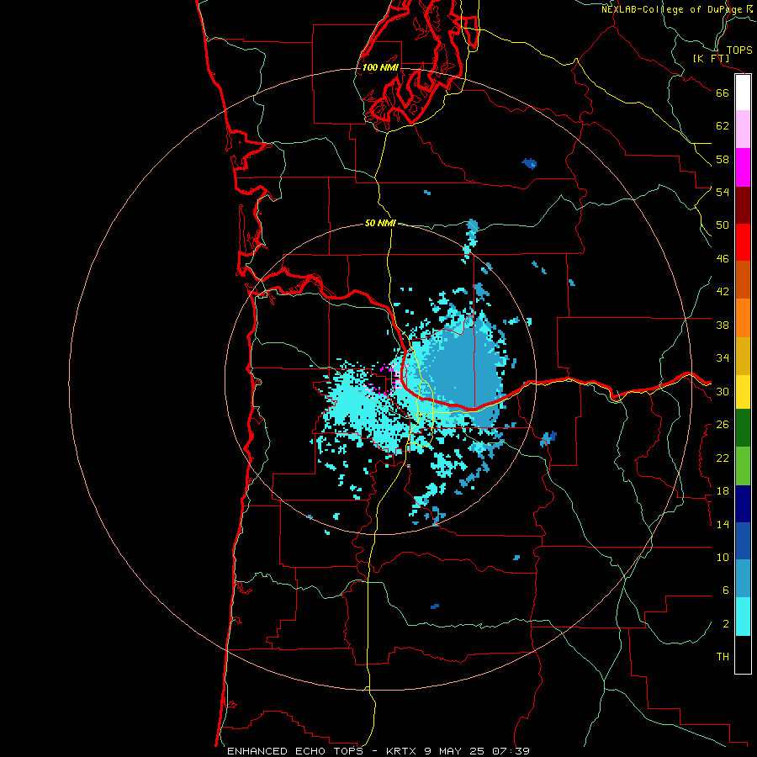Click the magenta 58 kft legend swatch
This screenshot has height=757, width=757.
[743, 167]
